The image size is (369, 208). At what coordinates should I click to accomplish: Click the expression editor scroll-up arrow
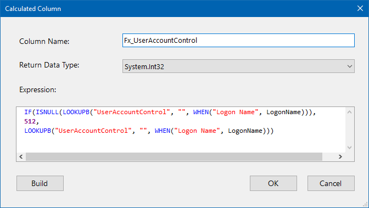(349, 113)
